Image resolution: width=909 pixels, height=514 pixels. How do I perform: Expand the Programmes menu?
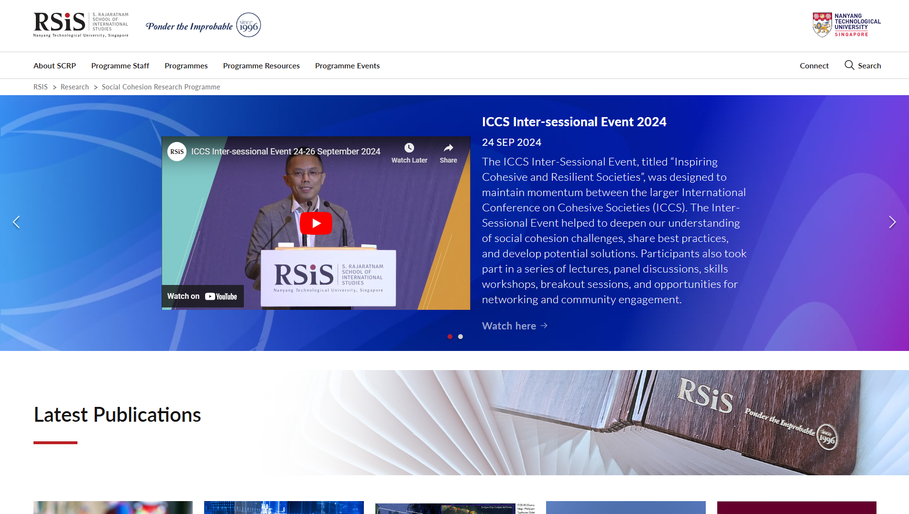coord(186,66)
